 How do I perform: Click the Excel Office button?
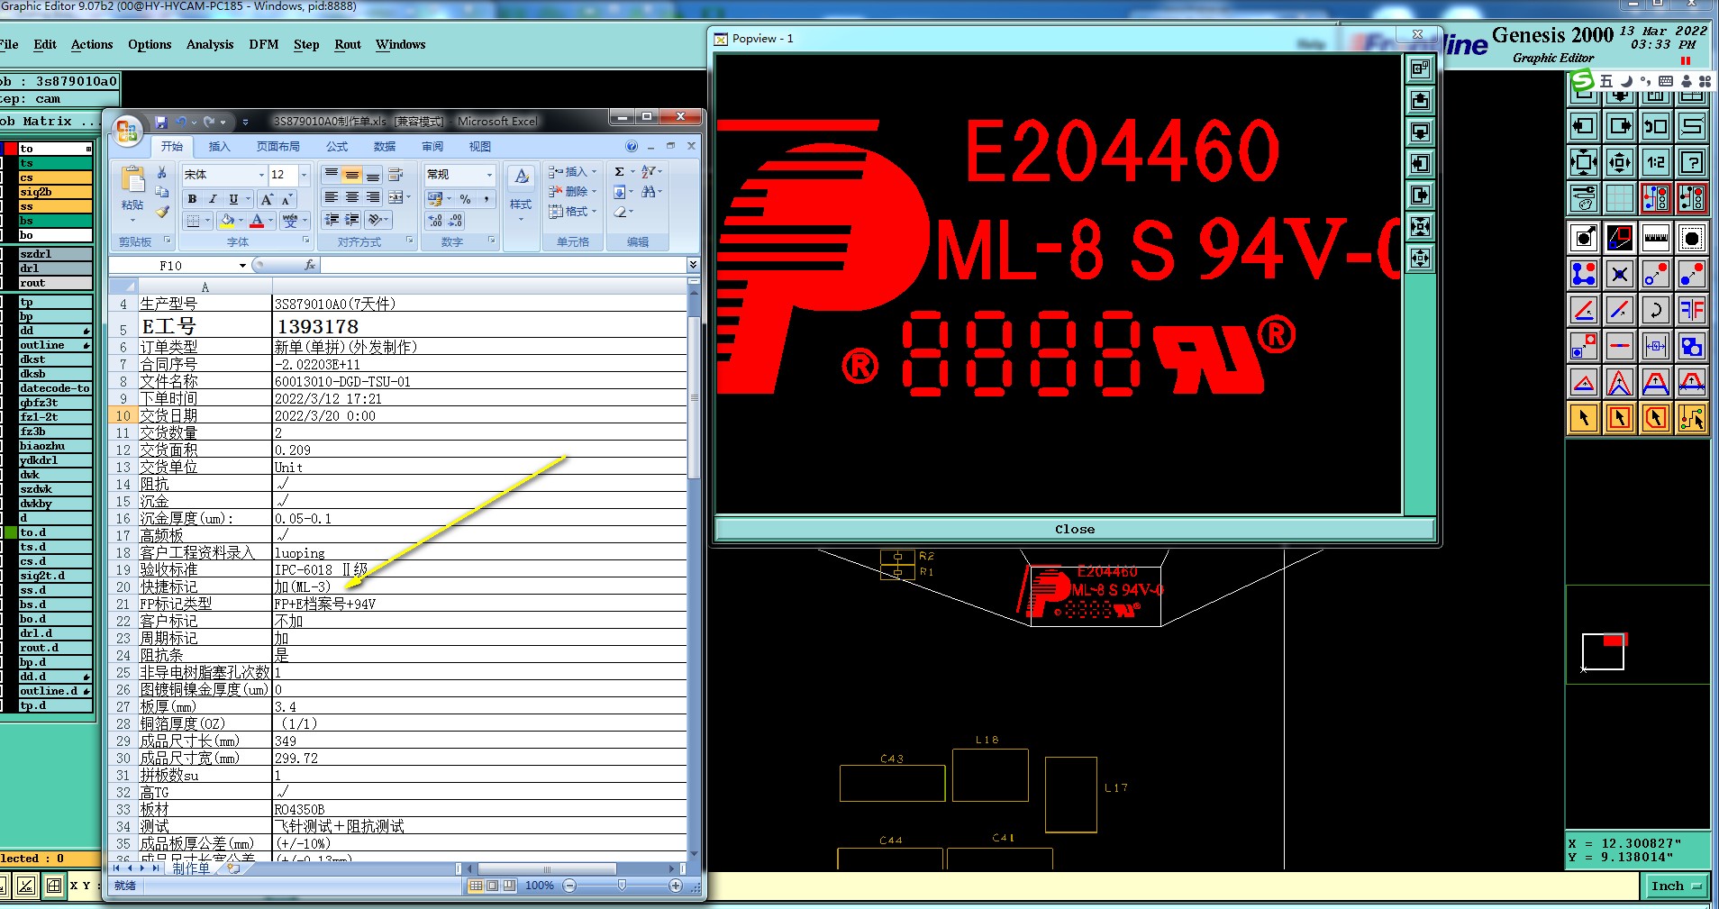(127, 132)
